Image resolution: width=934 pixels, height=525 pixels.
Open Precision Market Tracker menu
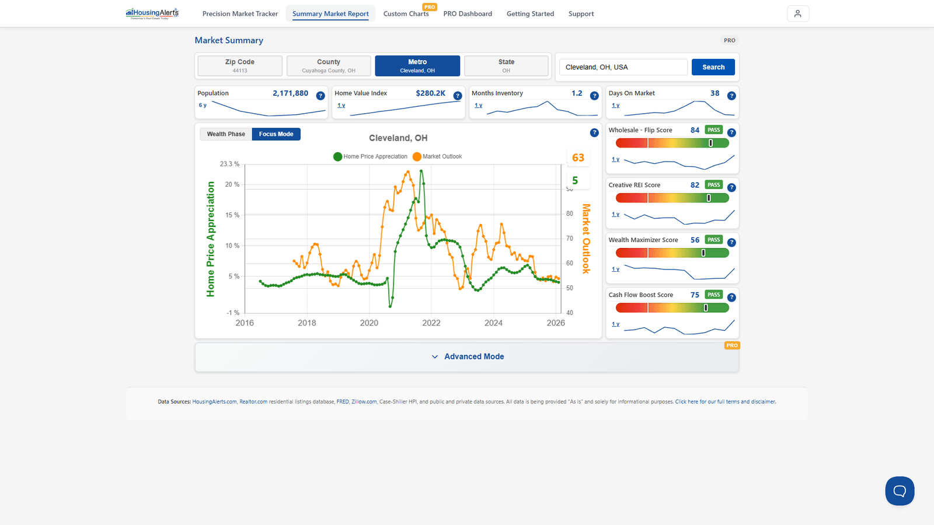click(x=240, y=14)
